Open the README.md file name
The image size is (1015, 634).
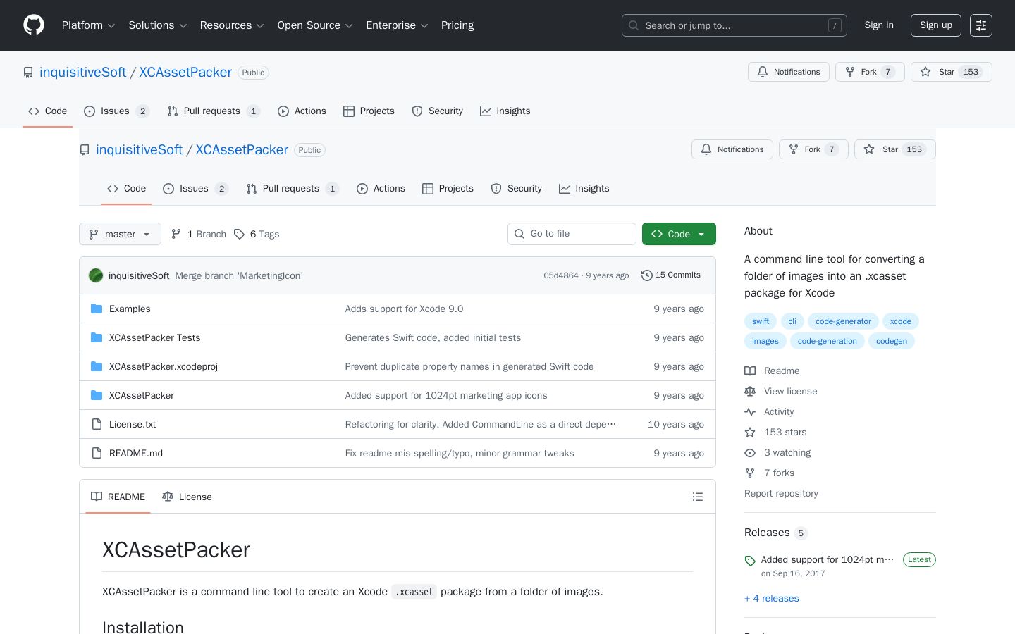pos(136,453)
